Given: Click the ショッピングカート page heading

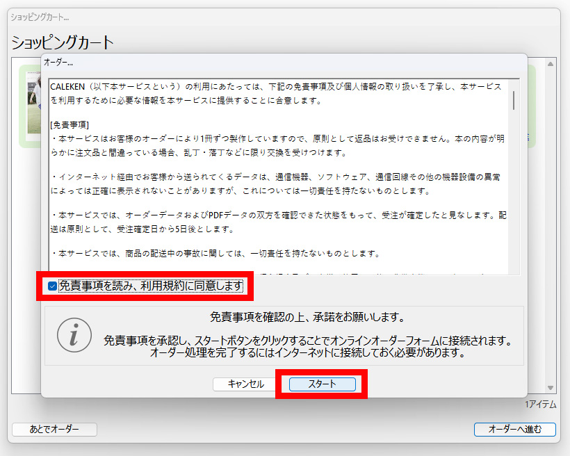Looking at the screenshot, I should [x=63, y=42].
